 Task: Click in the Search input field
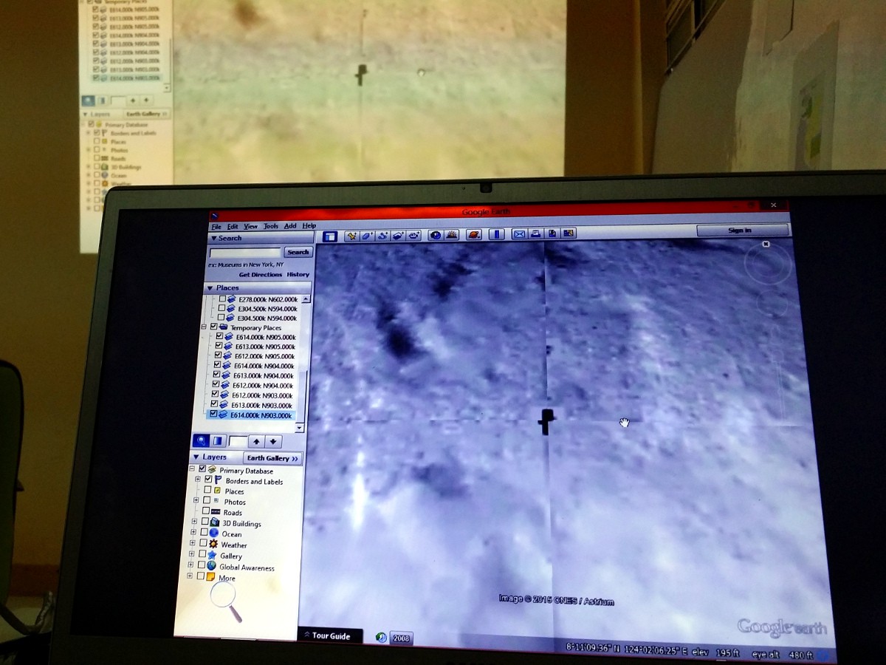(245, 253)
